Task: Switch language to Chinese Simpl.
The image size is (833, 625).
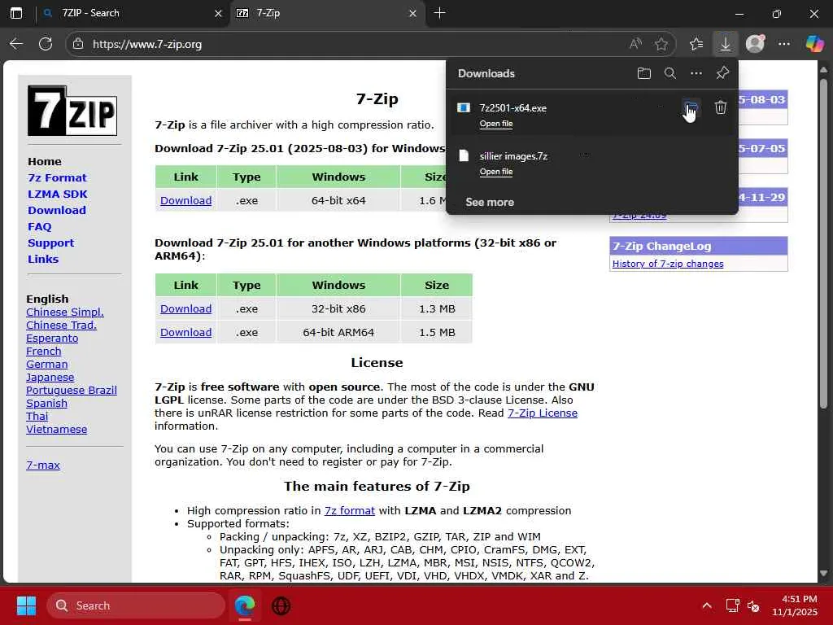Action: tap(65, 312)
